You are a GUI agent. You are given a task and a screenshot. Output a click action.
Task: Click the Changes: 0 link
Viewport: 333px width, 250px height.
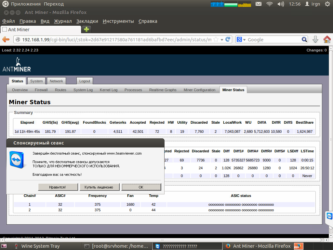pos(316,50)
